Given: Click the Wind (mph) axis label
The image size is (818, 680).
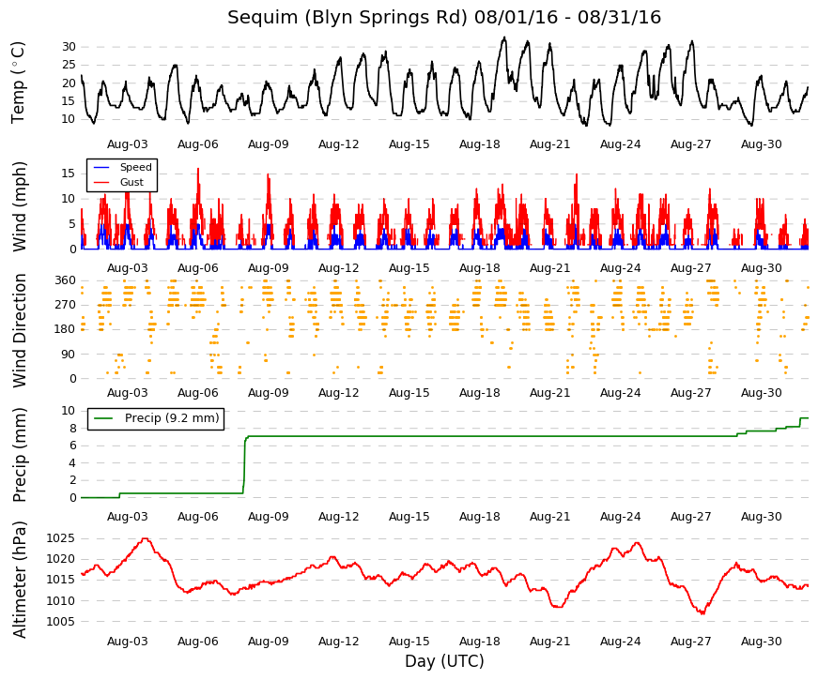Looking at the screenshot, I should (x=19, y=206).
